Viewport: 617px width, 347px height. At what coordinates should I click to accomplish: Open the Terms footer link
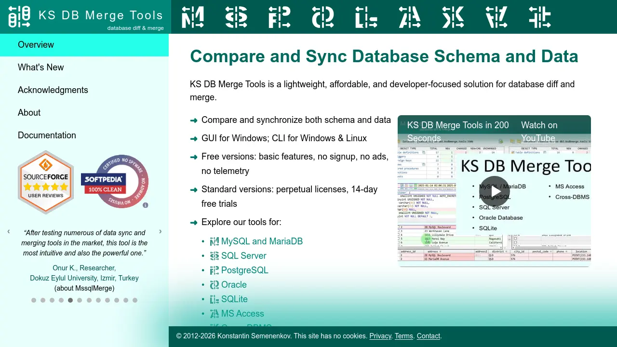pyautogui.click(x=404, y=336)
